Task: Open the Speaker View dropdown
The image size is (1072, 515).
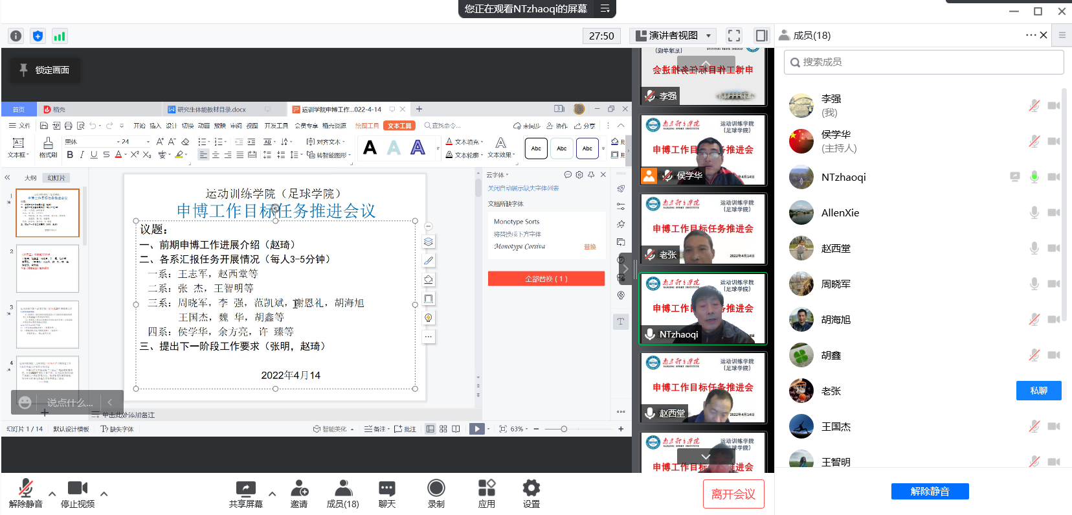Action: point(673,36)
